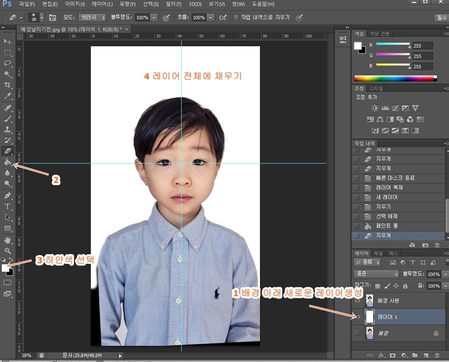
Task: Open the 불투명도 opacity dropdown arrow
Action: tap(445, 274)
